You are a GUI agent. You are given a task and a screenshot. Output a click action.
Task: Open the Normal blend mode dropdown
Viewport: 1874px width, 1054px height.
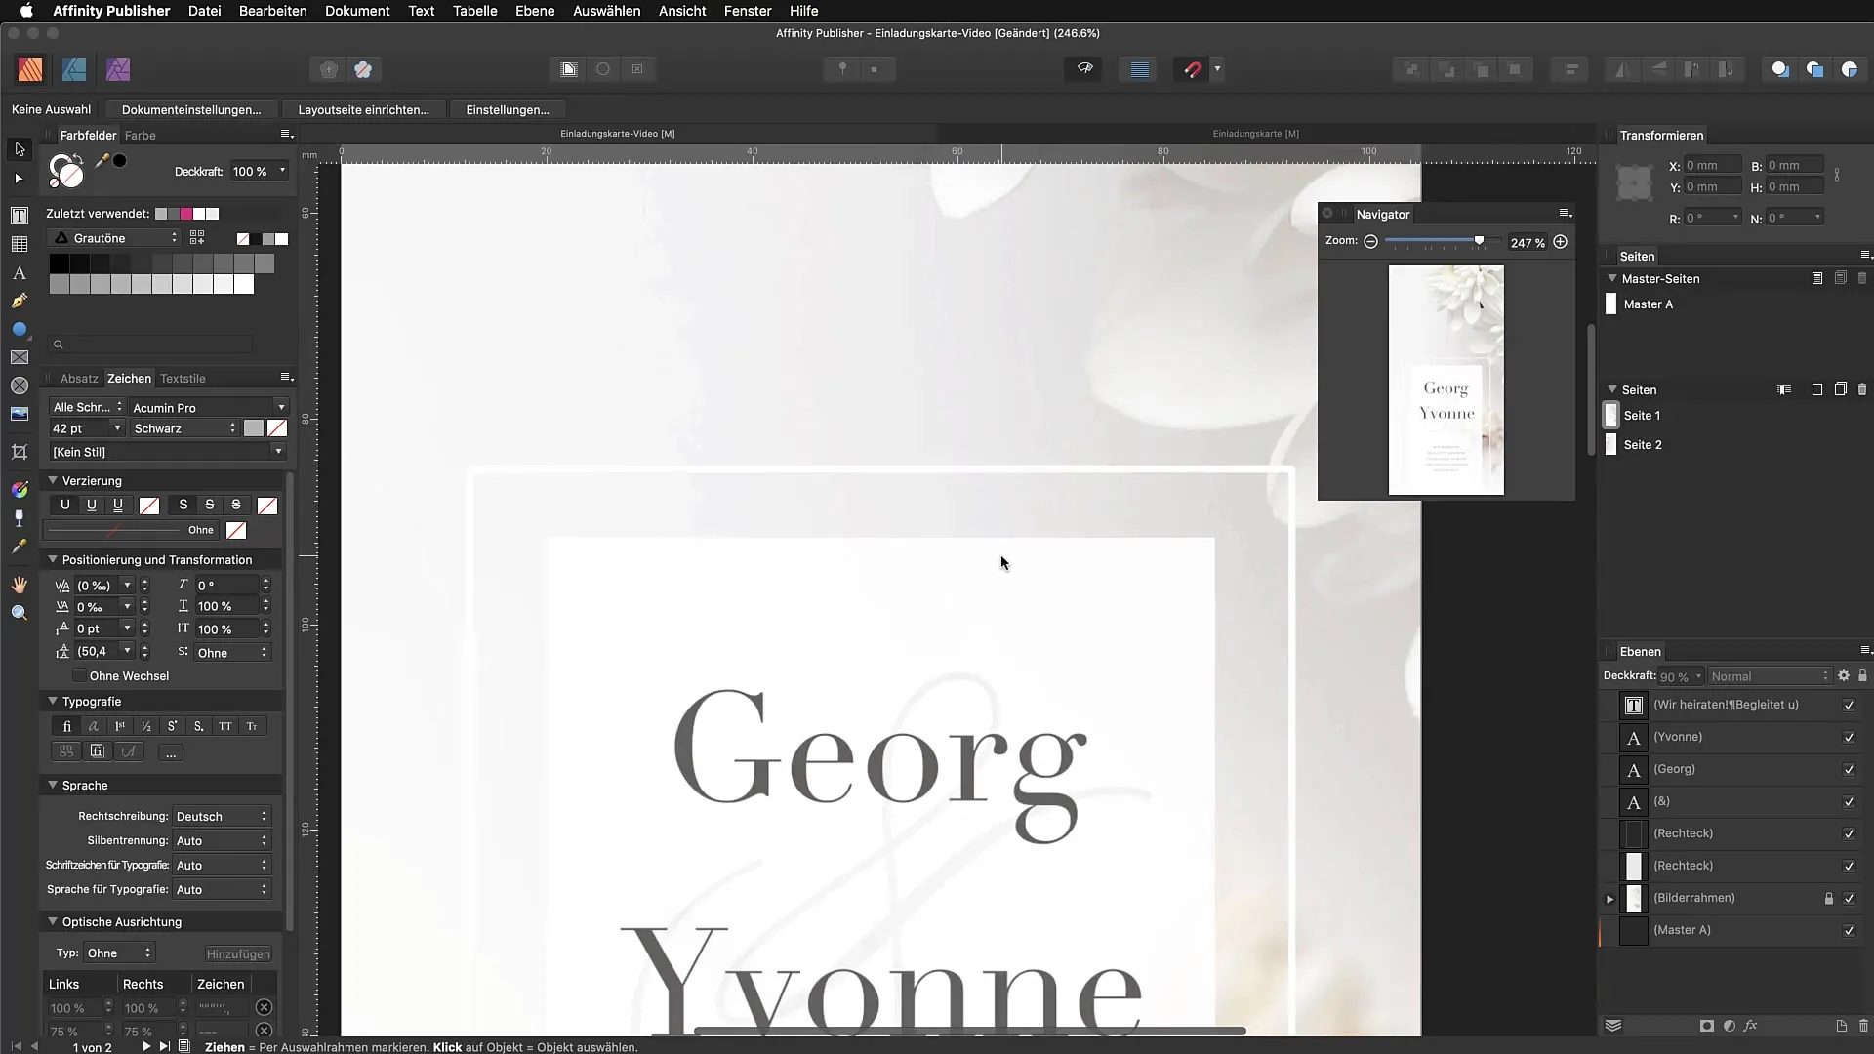click(x=1770, y=676)
